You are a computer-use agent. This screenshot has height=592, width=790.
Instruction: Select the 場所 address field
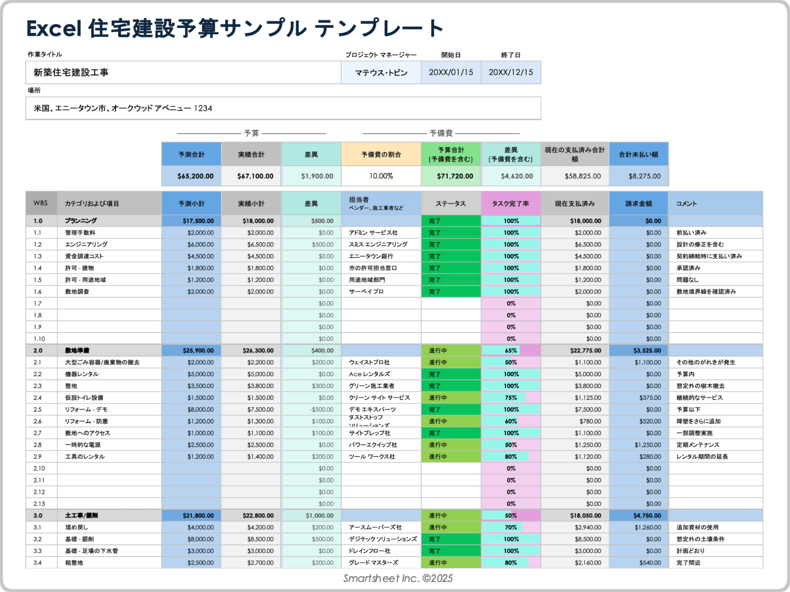tap(284, 109)
